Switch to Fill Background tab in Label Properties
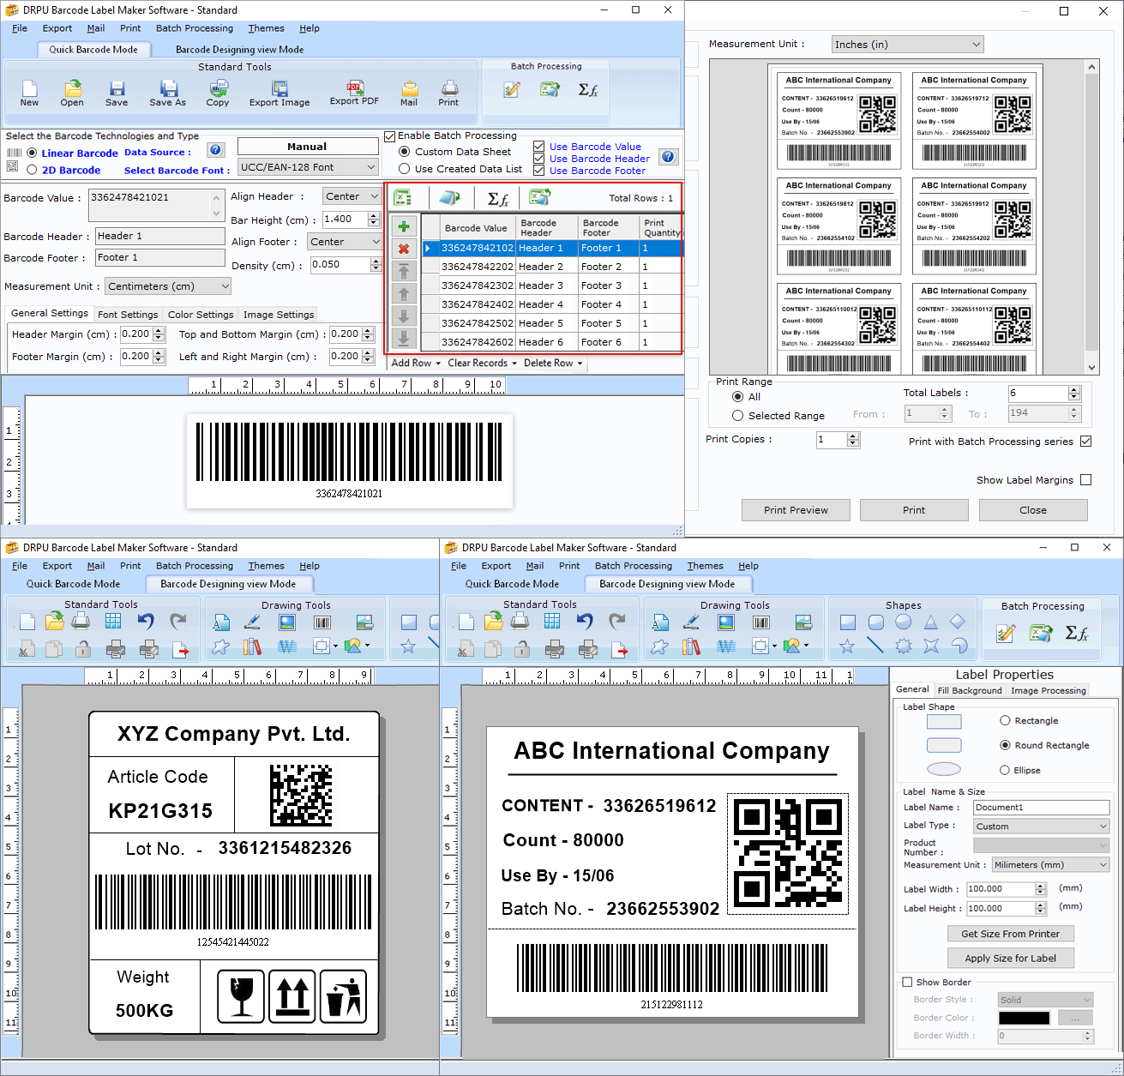This screenshot has height=1076, width=1124. pyautogui.click(x=970, y=690)
